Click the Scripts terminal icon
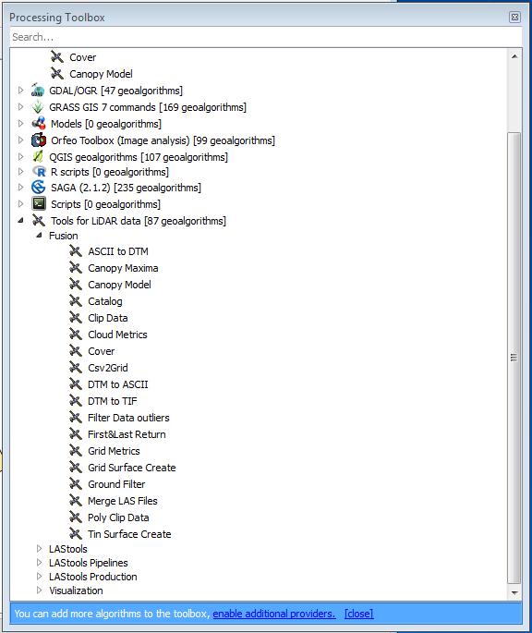 (x=39, y=204)
